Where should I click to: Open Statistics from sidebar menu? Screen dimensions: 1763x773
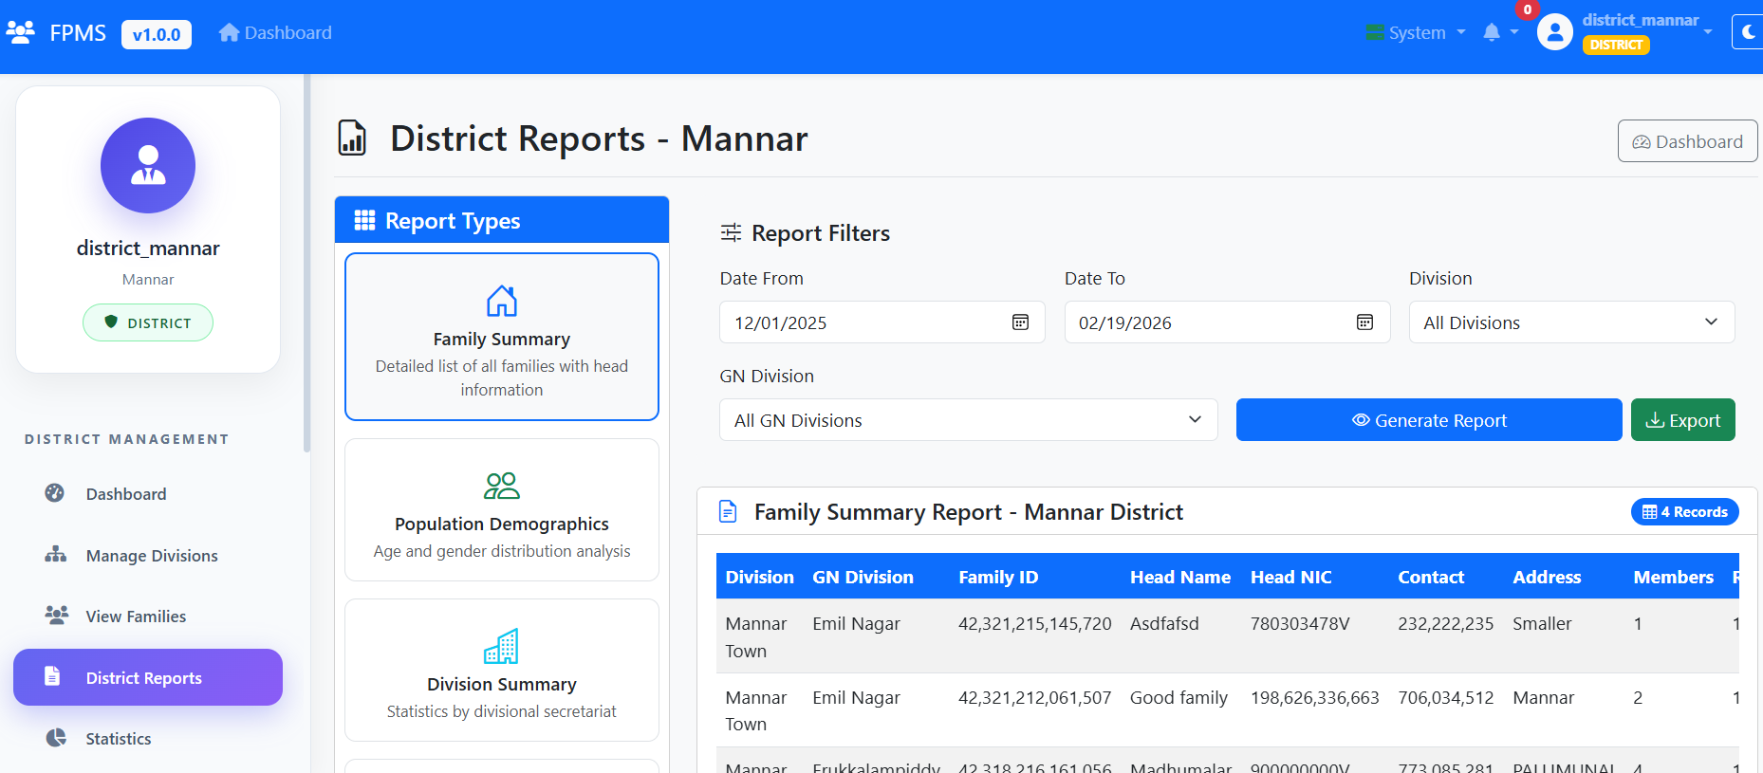(118, 739)
